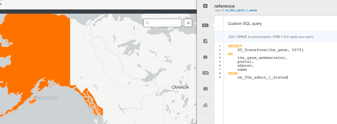Image resolution: width=337 pixels, height=124 pixels.
Task: Click the Gulf of Alaska map label
Action: coord(46,98)
